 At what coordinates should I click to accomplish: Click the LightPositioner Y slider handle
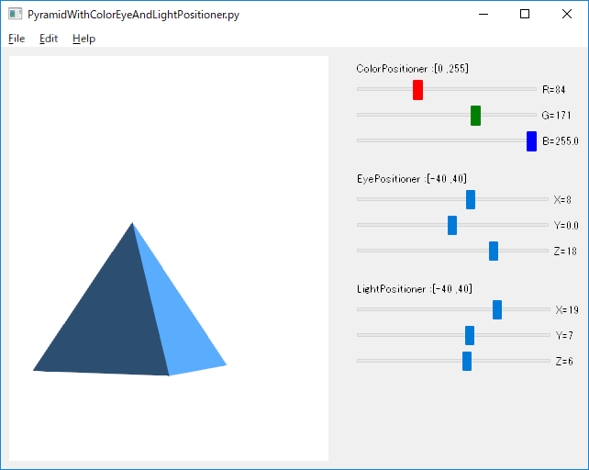coord(470,335)
